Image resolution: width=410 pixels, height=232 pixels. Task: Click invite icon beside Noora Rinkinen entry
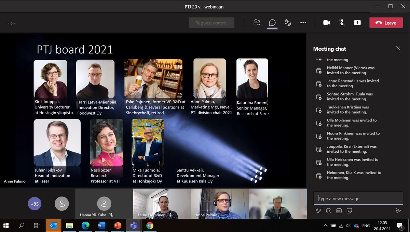(x=319, y=136)
